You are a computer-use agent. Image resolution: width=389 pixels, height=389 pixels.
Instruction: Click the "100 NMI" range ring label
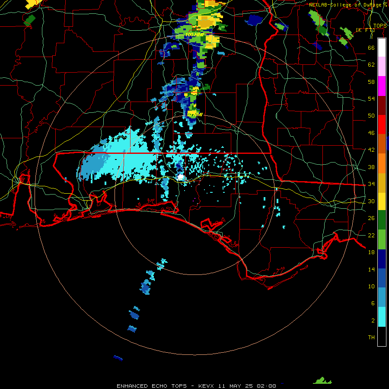pos(194,35)
